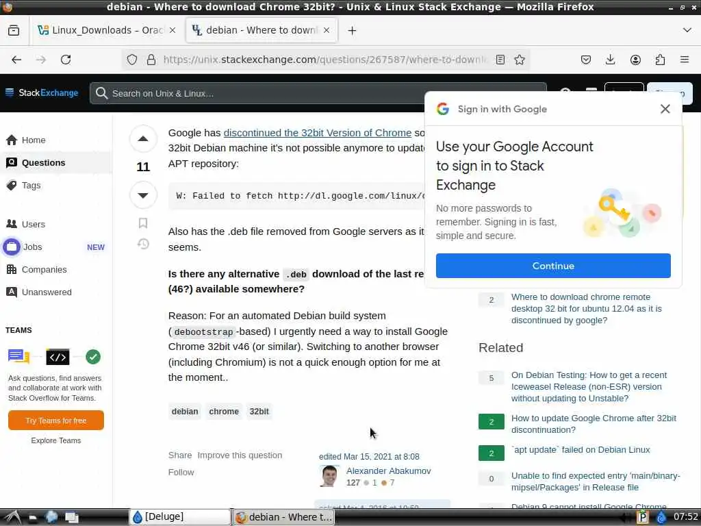Image resolution: width=701 pixels, height=526 pixels.
Task: Select the debian - Where to download tab
Action: pyautogui.click(x=262, y=30)
